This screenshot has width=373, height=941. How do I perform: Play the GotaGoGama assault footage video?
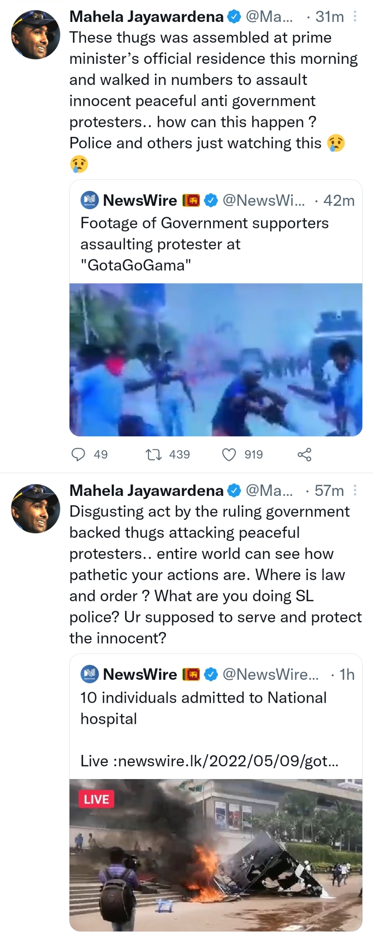tap(216, 359)
